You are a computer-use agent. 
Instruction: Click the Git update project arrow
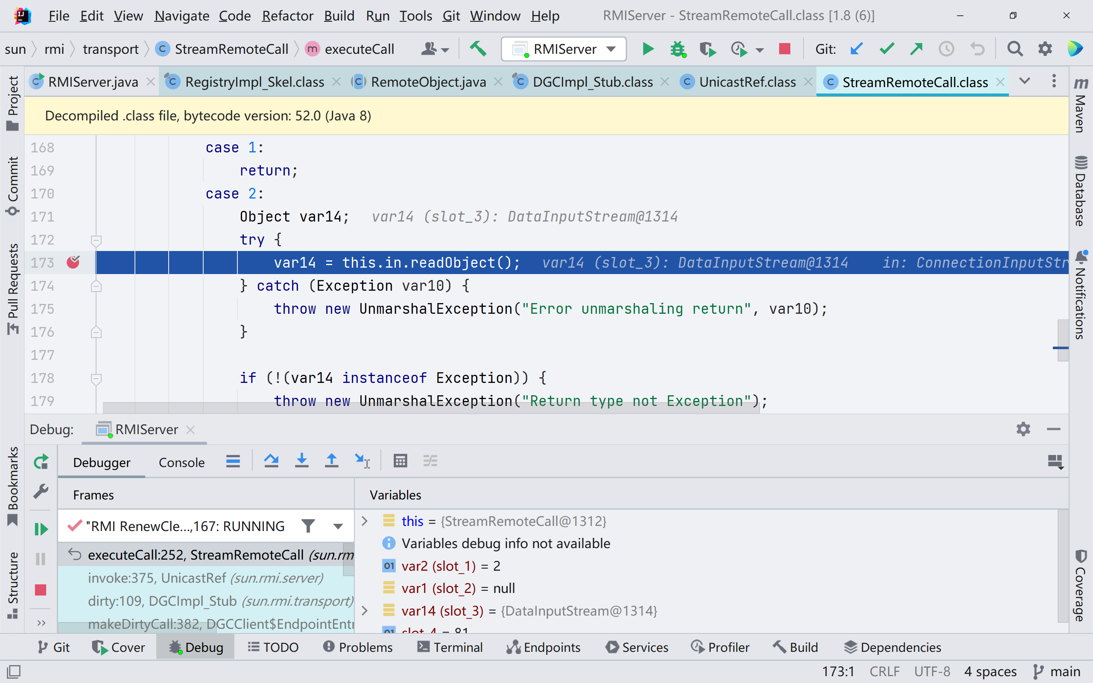tap(856, 49)
